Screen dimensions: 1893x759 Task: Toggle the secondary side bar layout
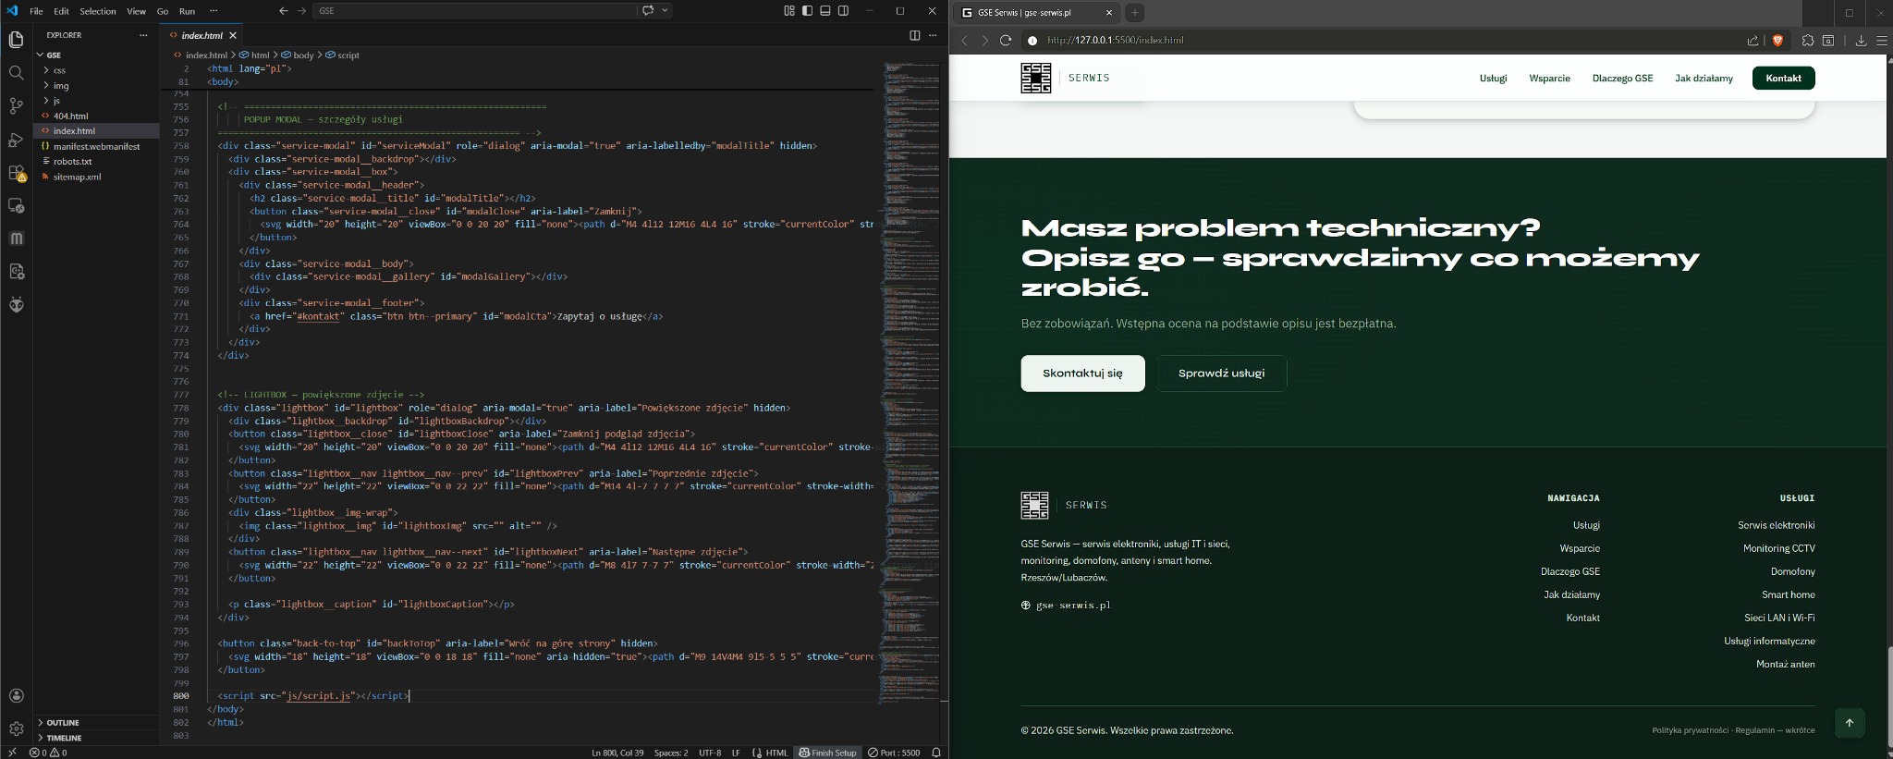[843, 11]
